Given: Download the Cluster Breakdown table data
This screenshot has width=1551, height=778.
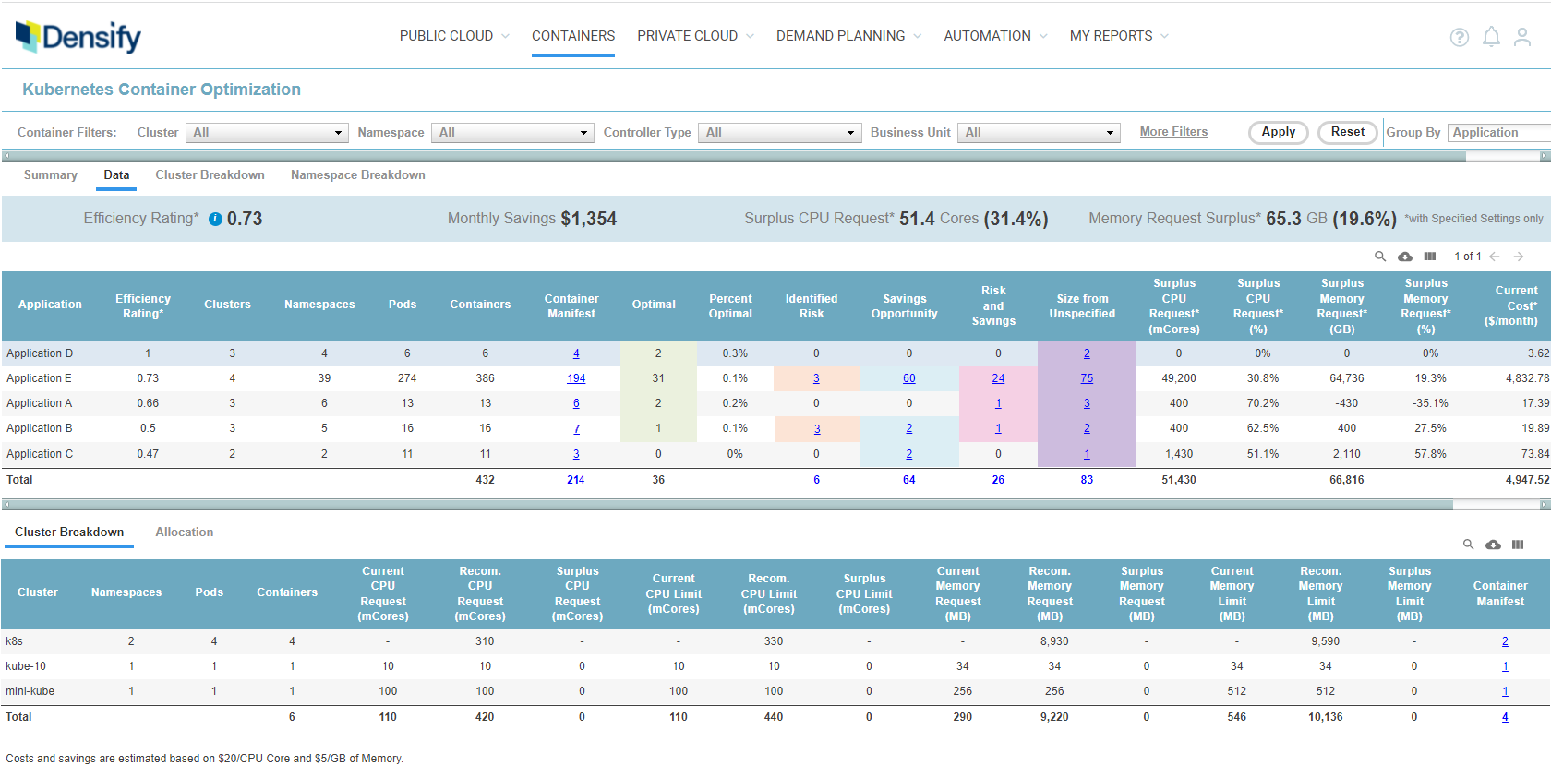Looking at the screenshot, I should coord(1493,545).
